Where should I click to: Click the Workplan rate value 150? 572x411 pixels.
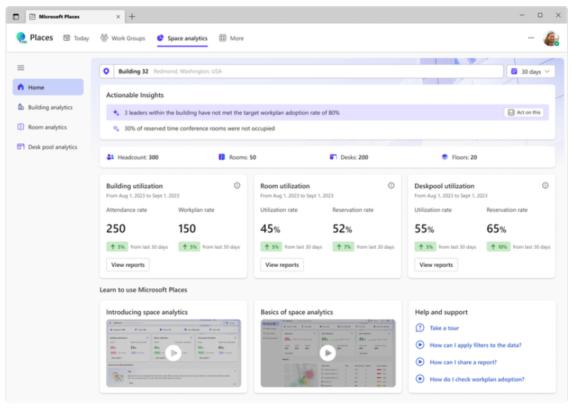[187, 229]
